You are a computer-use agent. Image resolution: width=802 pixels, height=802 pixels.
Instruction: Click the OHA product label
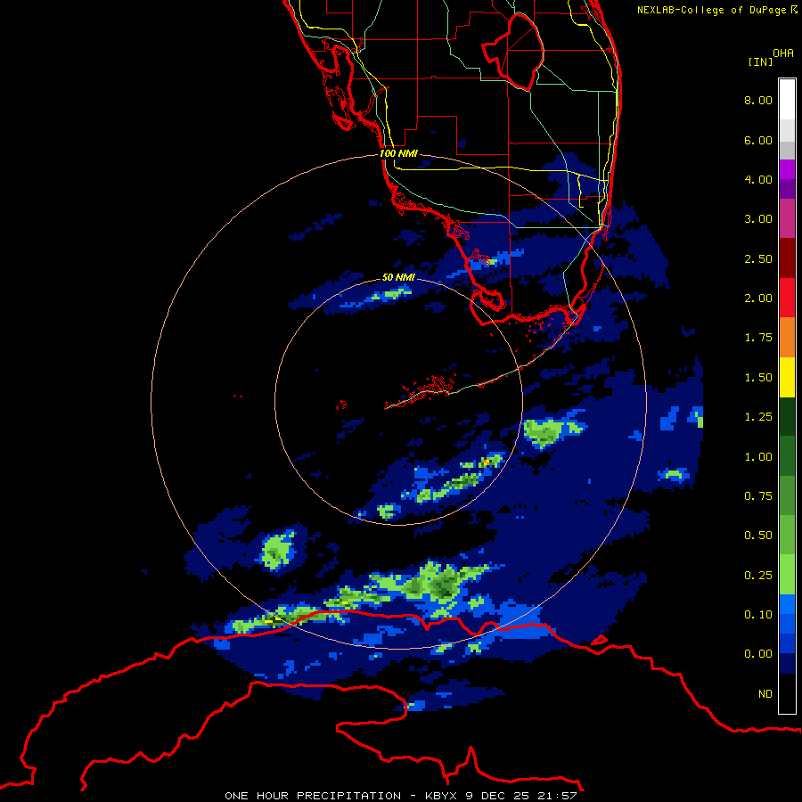[783, 53]
